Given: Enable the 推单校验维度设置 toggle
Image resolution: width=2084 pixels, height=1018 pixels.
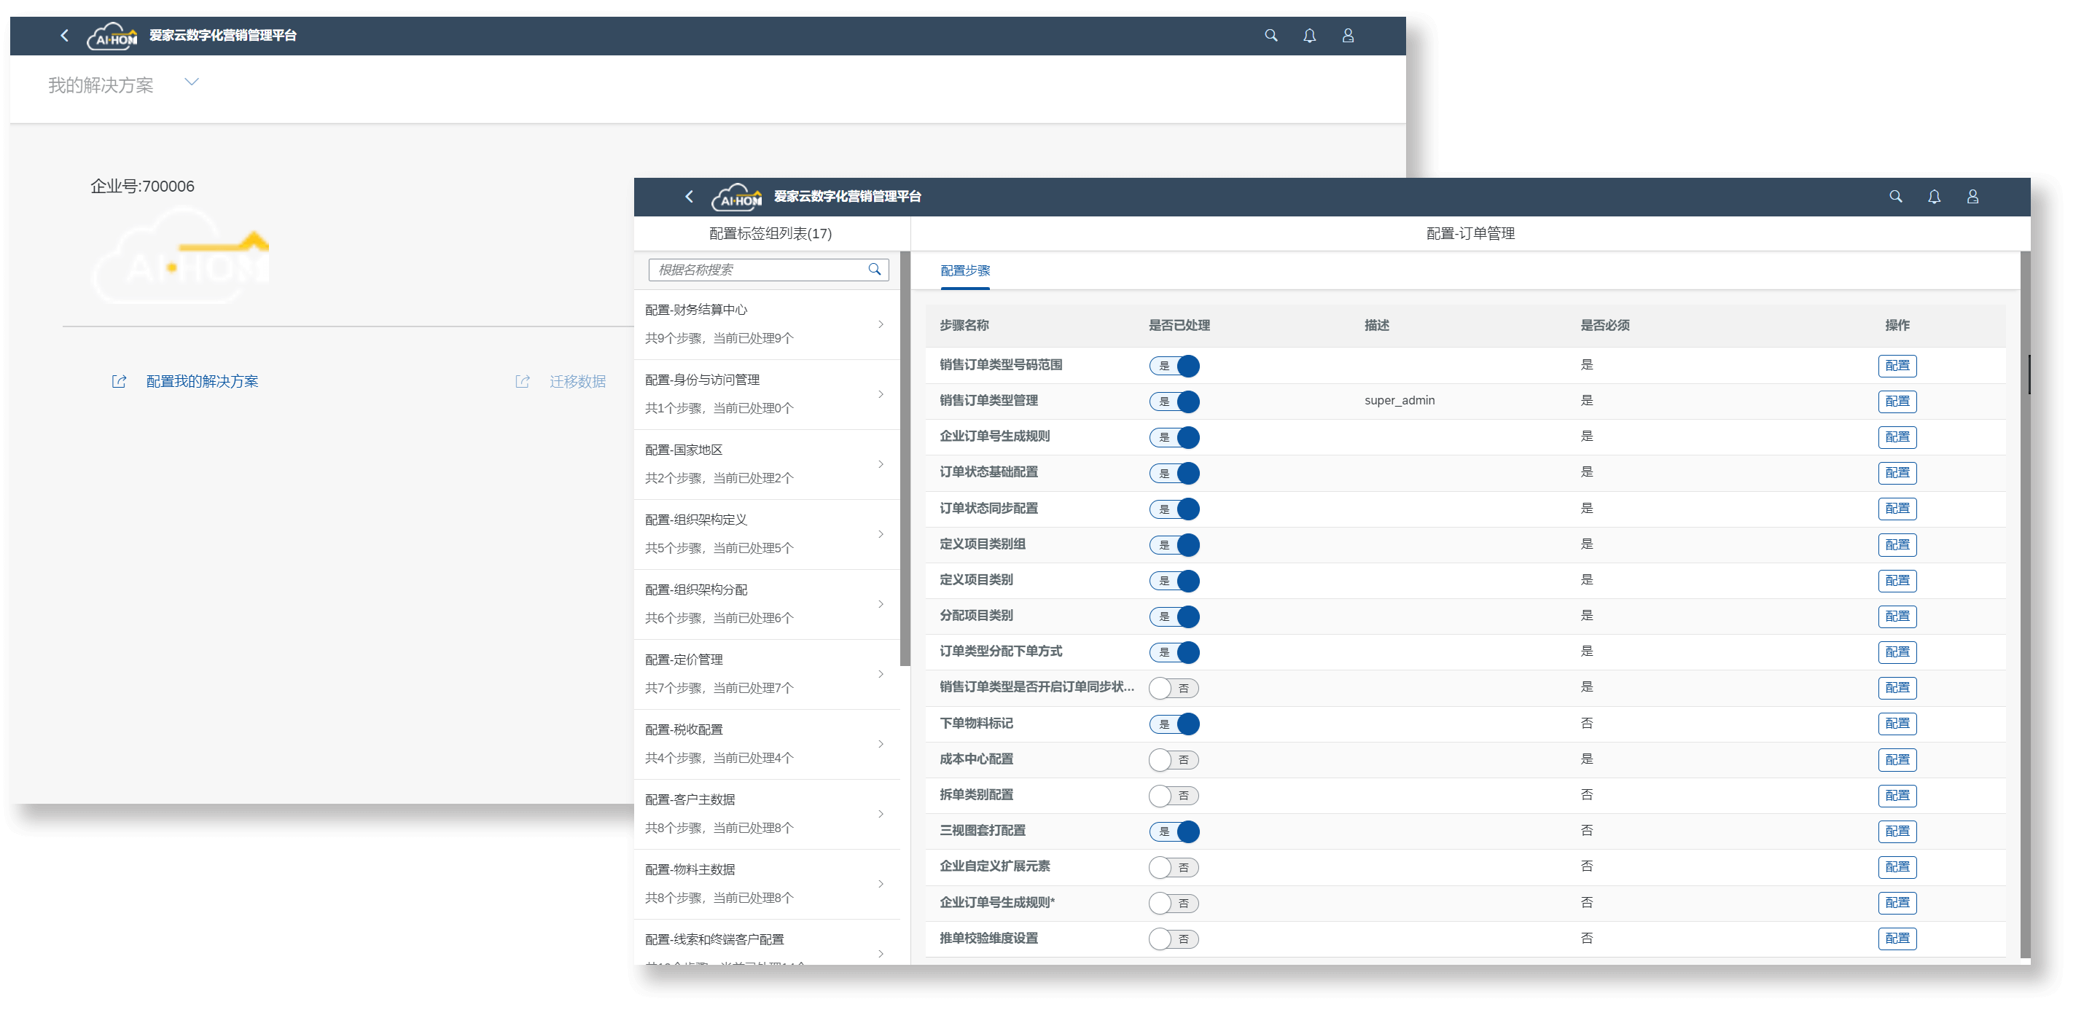Looking at the screenshot, I should click(1173, 939).
